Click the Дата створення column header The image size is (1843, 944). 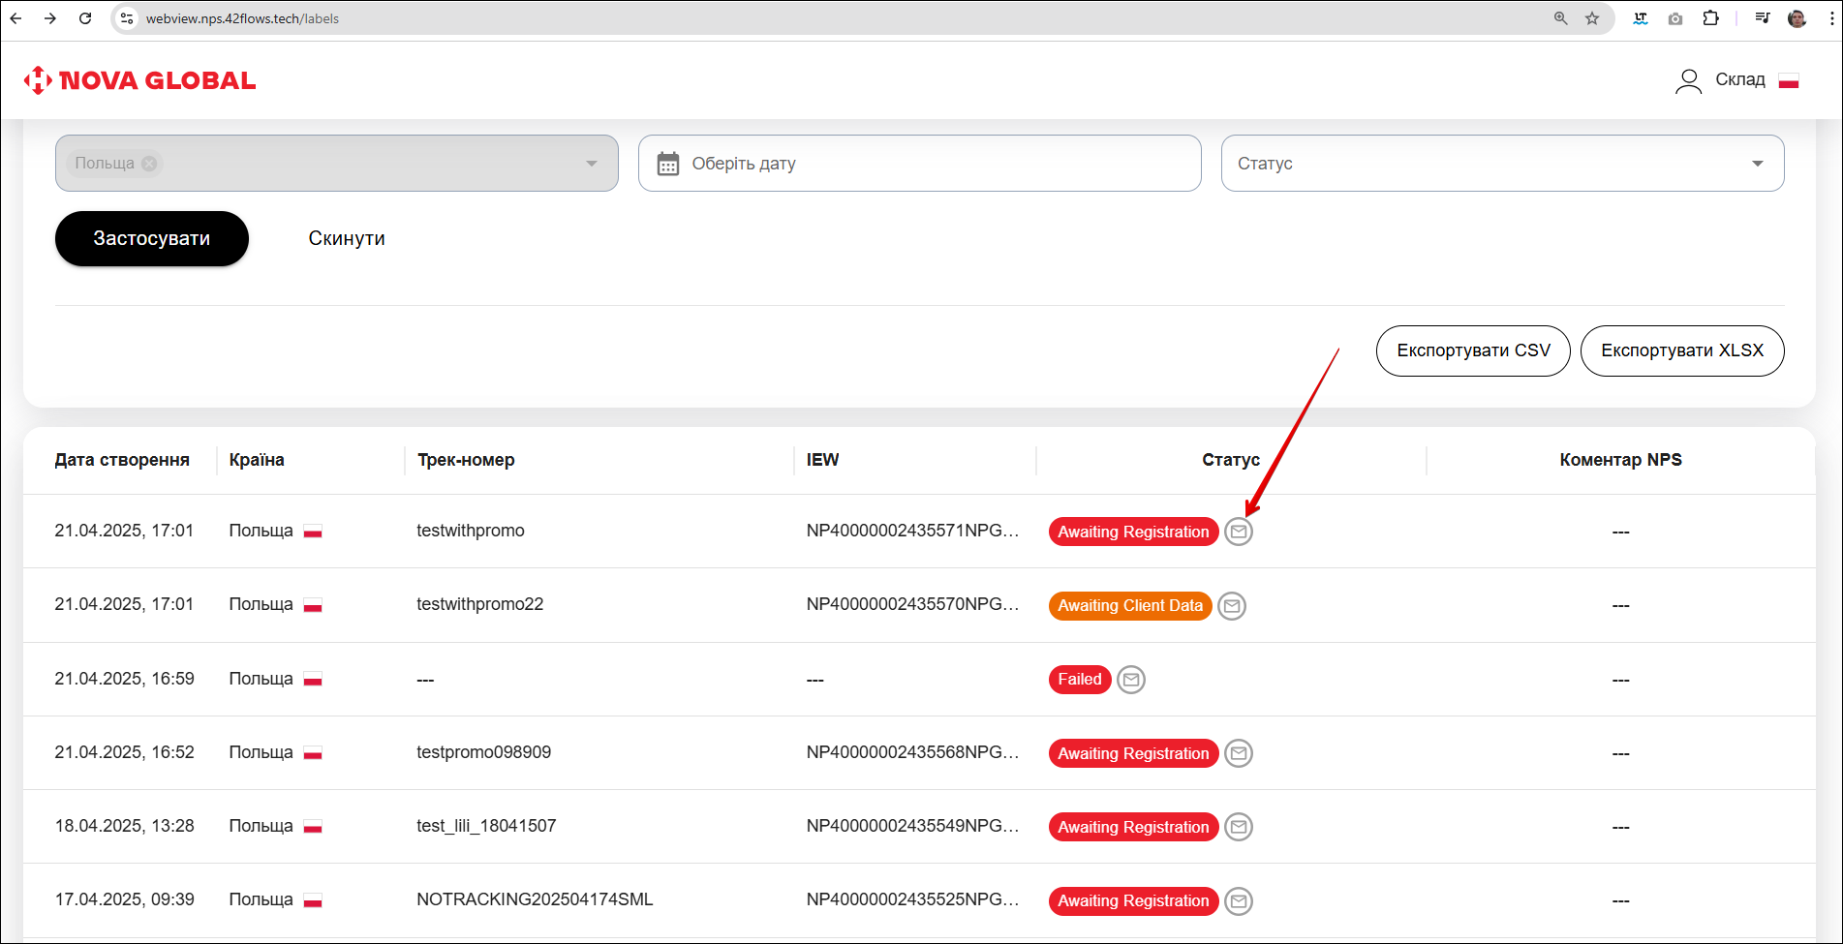122,460
